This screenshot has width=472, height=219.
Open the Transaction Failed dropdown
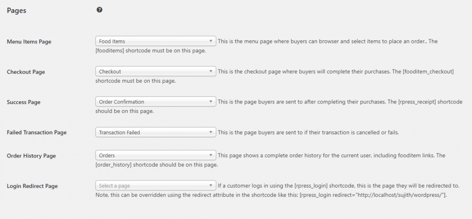click(x=156, y=132)
